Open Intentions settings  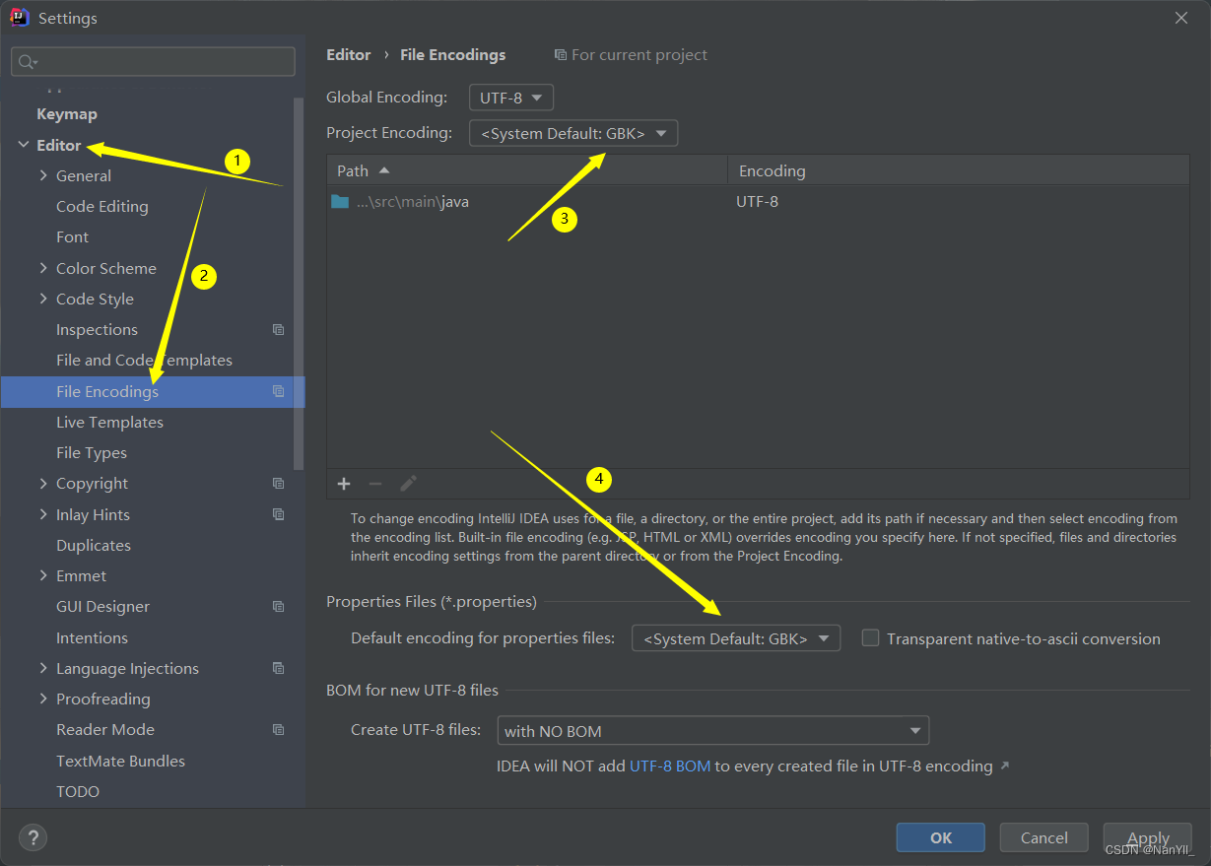(x=92, y=637)
